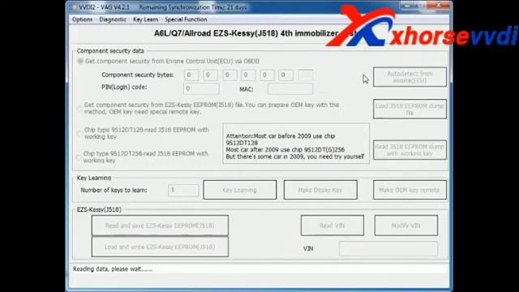Focus the fifth component security byte field
Image resolution: width=519 pixels, height=292 pixels.
pos(267,75)
